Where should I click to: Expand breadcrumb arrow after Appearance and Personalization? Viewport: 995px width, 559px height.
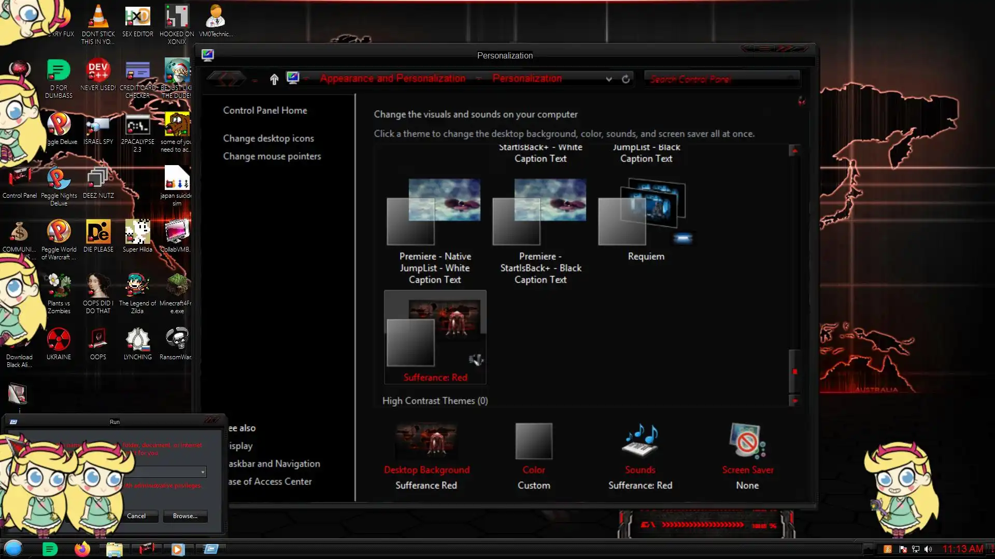(x=479, y=79)
